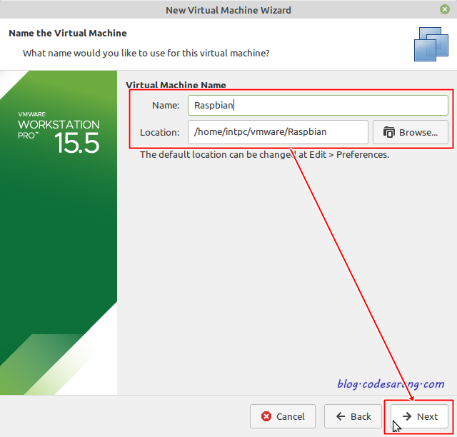Viewport: 457px width, 437px height.
Task: Click the 'Location:' field label
Action: (x=160, y=132)
